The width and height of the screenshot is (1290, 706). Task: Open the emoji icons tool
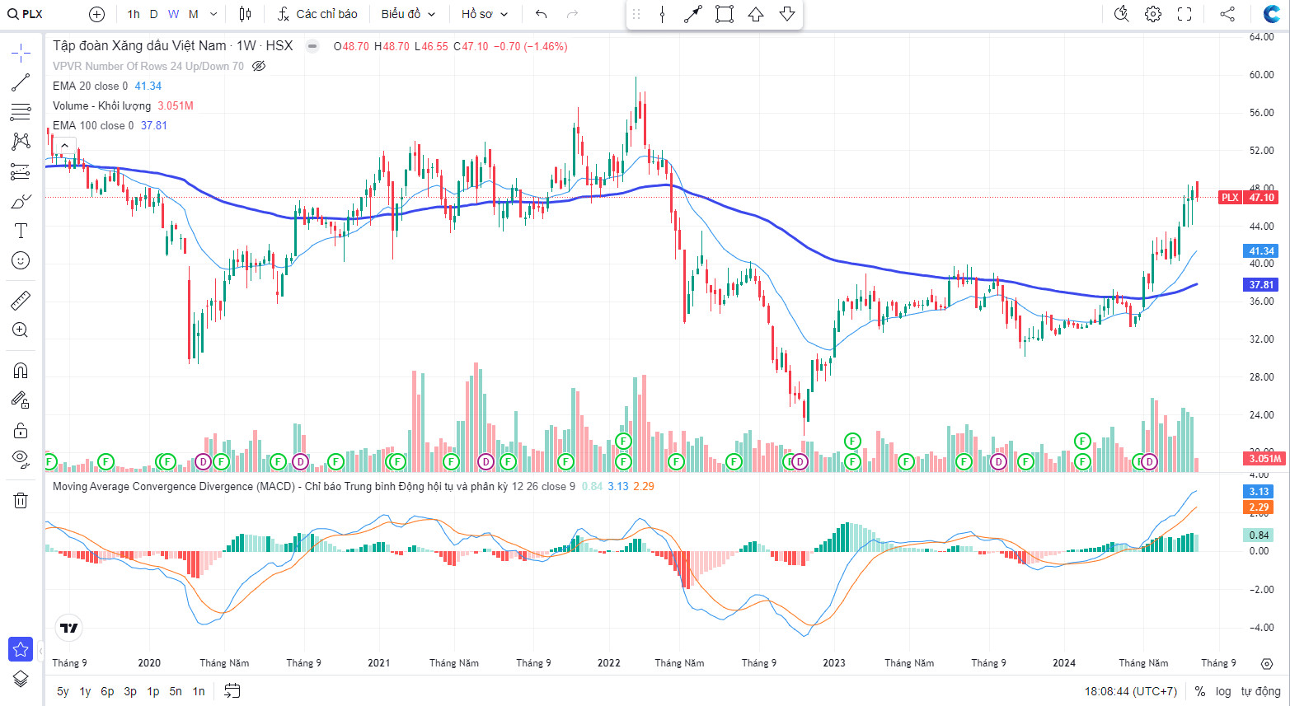point(21,260)
